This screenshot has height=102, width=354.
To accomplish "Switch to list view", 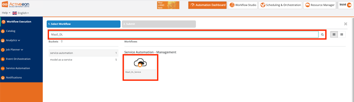I will [x=342, y=34].
